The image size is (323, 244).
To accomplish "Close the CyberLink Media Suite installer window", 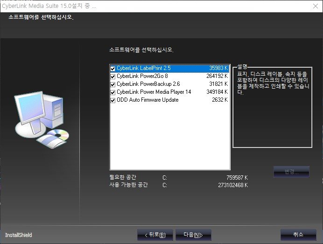I will (316, 6).
